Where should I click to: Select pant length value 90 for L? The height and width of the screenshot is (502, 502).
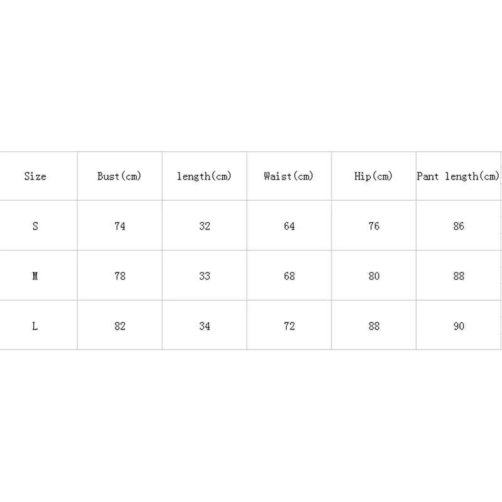coord(459,326)
